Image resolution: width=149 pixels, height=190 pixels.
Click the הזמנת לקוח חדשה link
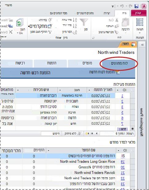tap(104, 72)
